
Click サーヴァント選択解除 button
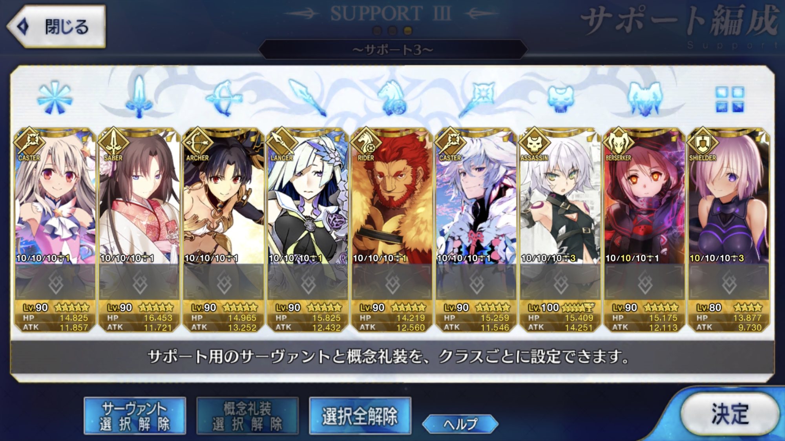tap(135, 416)
